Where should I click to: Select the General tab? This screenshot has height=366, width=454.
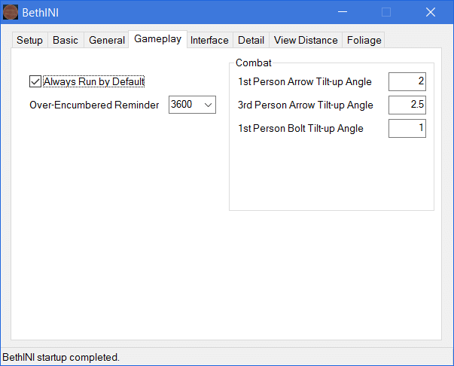(x=107, y=41)
